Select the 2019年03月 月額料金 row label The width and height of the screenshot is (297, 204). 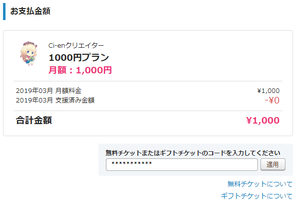click(49, 91)
